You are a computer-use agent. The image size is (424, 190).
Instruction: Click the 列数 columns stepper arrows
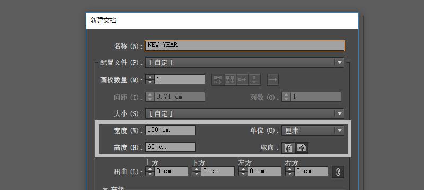(x=286, y=97)
